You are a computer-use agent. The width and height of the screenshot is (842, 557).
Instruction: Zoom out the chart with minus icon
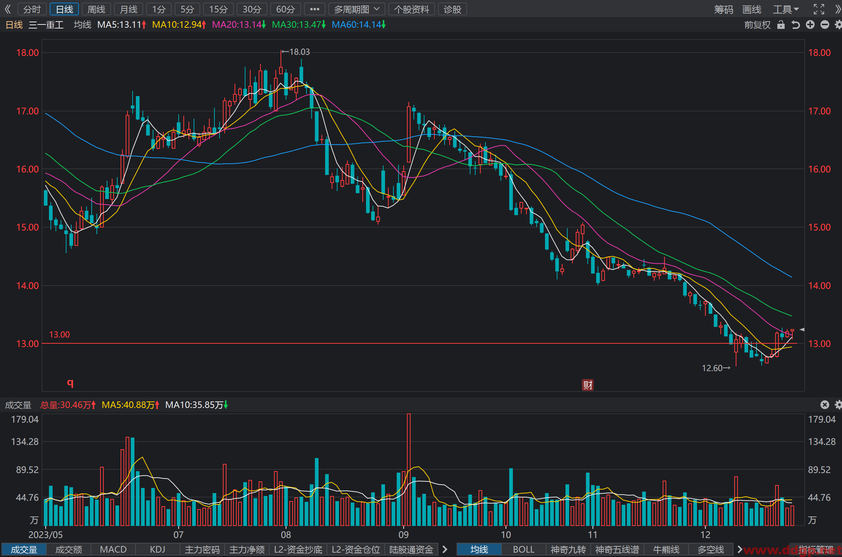[824, 25]
